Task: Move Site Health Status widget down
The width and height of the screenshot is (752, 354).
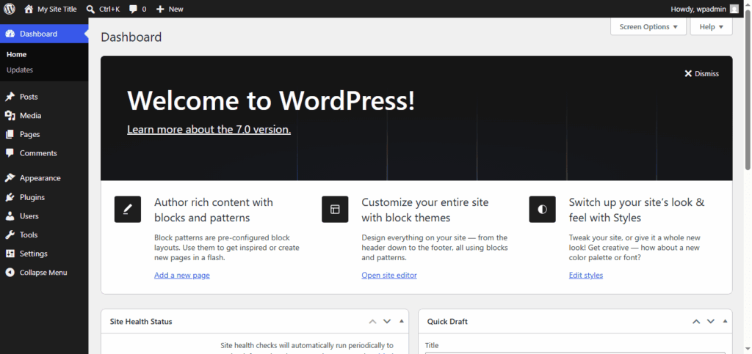Action: [387, 322]
